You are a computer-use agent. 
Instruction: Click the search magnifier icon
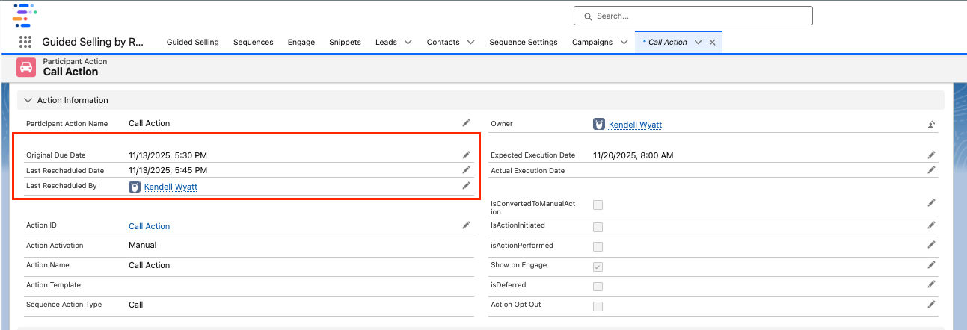tap(589, 16)
